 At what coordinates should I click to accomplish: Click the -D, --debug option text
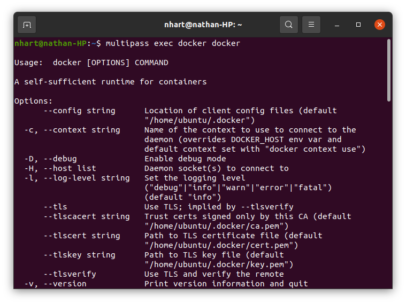pyautogui.click(x=51, y=159)
